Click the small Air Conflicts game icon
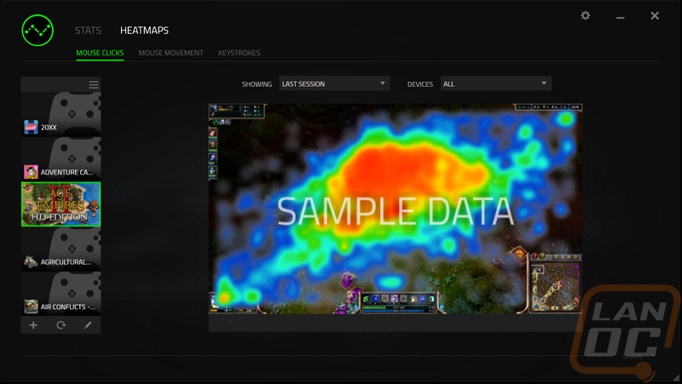Viewport: 682px width, 384px height. click(x=31, y=307)
